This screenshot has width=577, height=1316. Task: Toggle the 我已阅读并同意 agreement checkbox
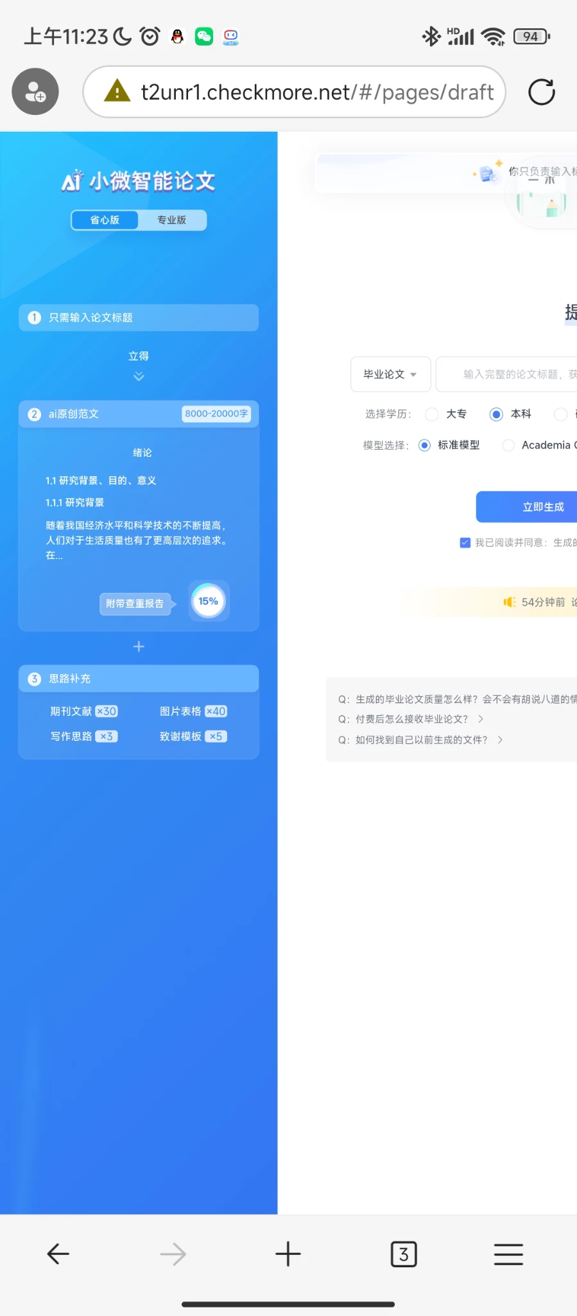coord(465,543)
